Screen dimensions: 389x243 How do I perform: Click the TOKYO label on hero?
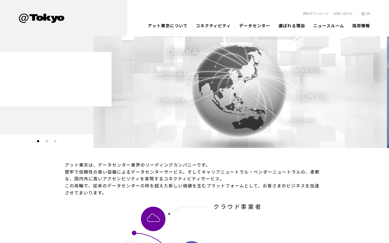click(312, 96)
